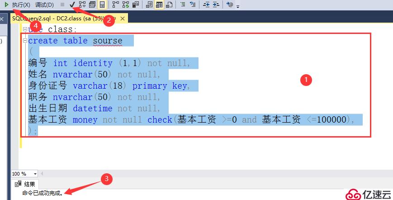The width and height of the screenshot is (393, 200).
Task: Click the word 'class' in first line
Action: (60, 29)
